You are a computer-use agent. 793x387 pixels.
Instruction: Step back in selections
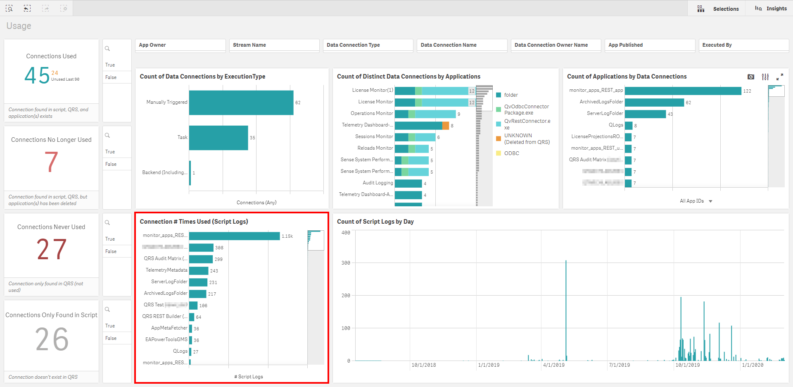[x=27, y=8]
